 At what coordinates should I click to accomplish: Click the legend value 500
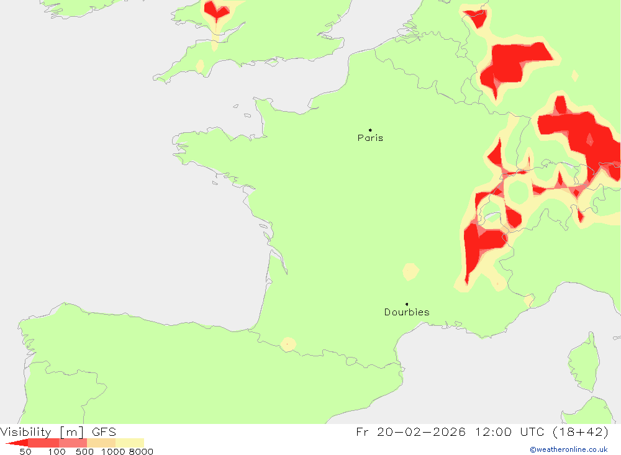pos(84,452)
